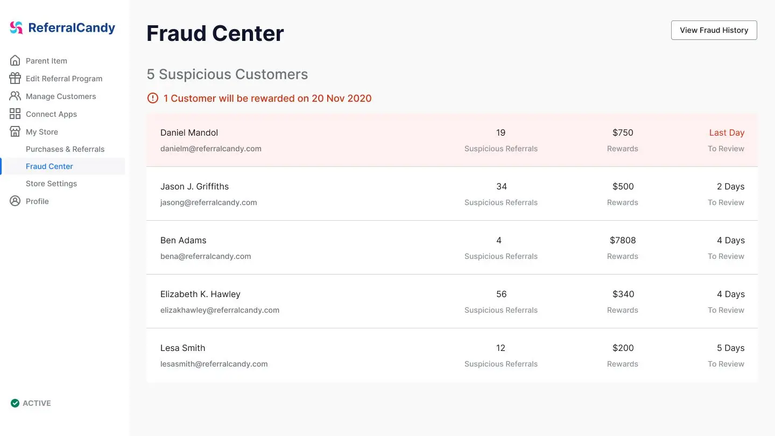The image size is (775, 436).
Task: Open Jason J. Griffiths customer row
Action: [x=452, y=194]
